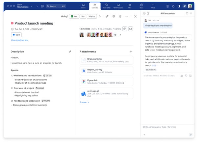Edit the Description section
198x143 pixels.
[x=70, y=51]
